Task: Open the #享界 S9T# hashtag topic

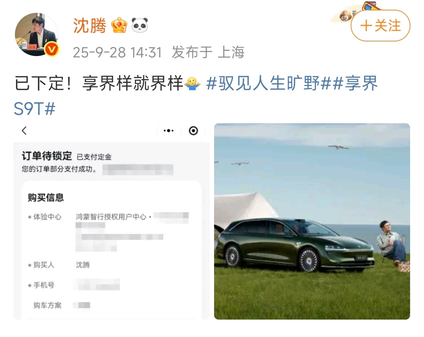Action: (196, 96)
